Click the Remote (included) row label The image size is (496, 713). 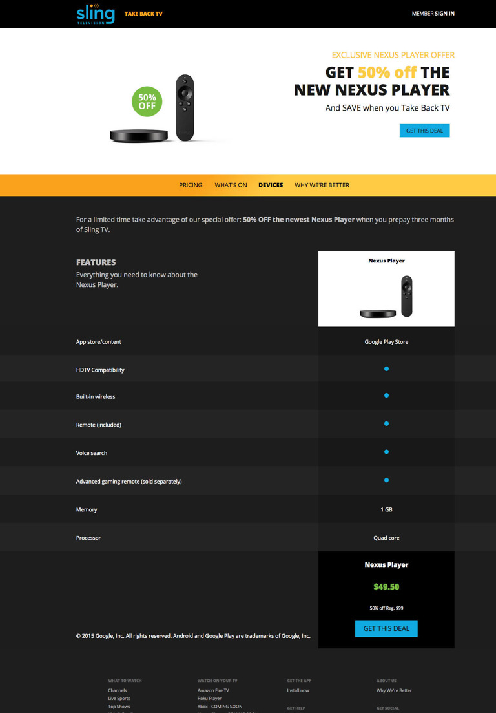tap(99, 425)
